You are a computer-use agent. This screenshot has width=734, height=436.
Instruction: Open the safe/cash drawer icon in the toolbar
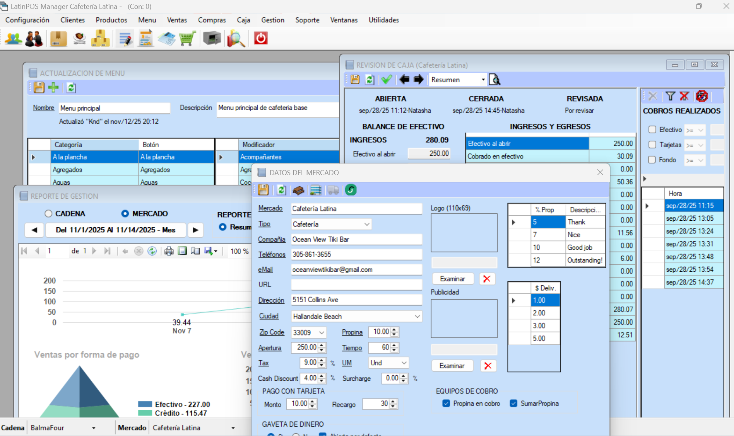click(212, 38)
